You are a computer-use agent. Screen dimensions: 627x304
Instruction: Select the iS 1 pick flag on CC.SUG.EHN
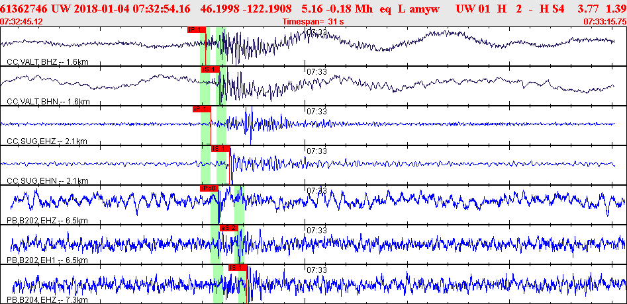(x=220, y=149)
